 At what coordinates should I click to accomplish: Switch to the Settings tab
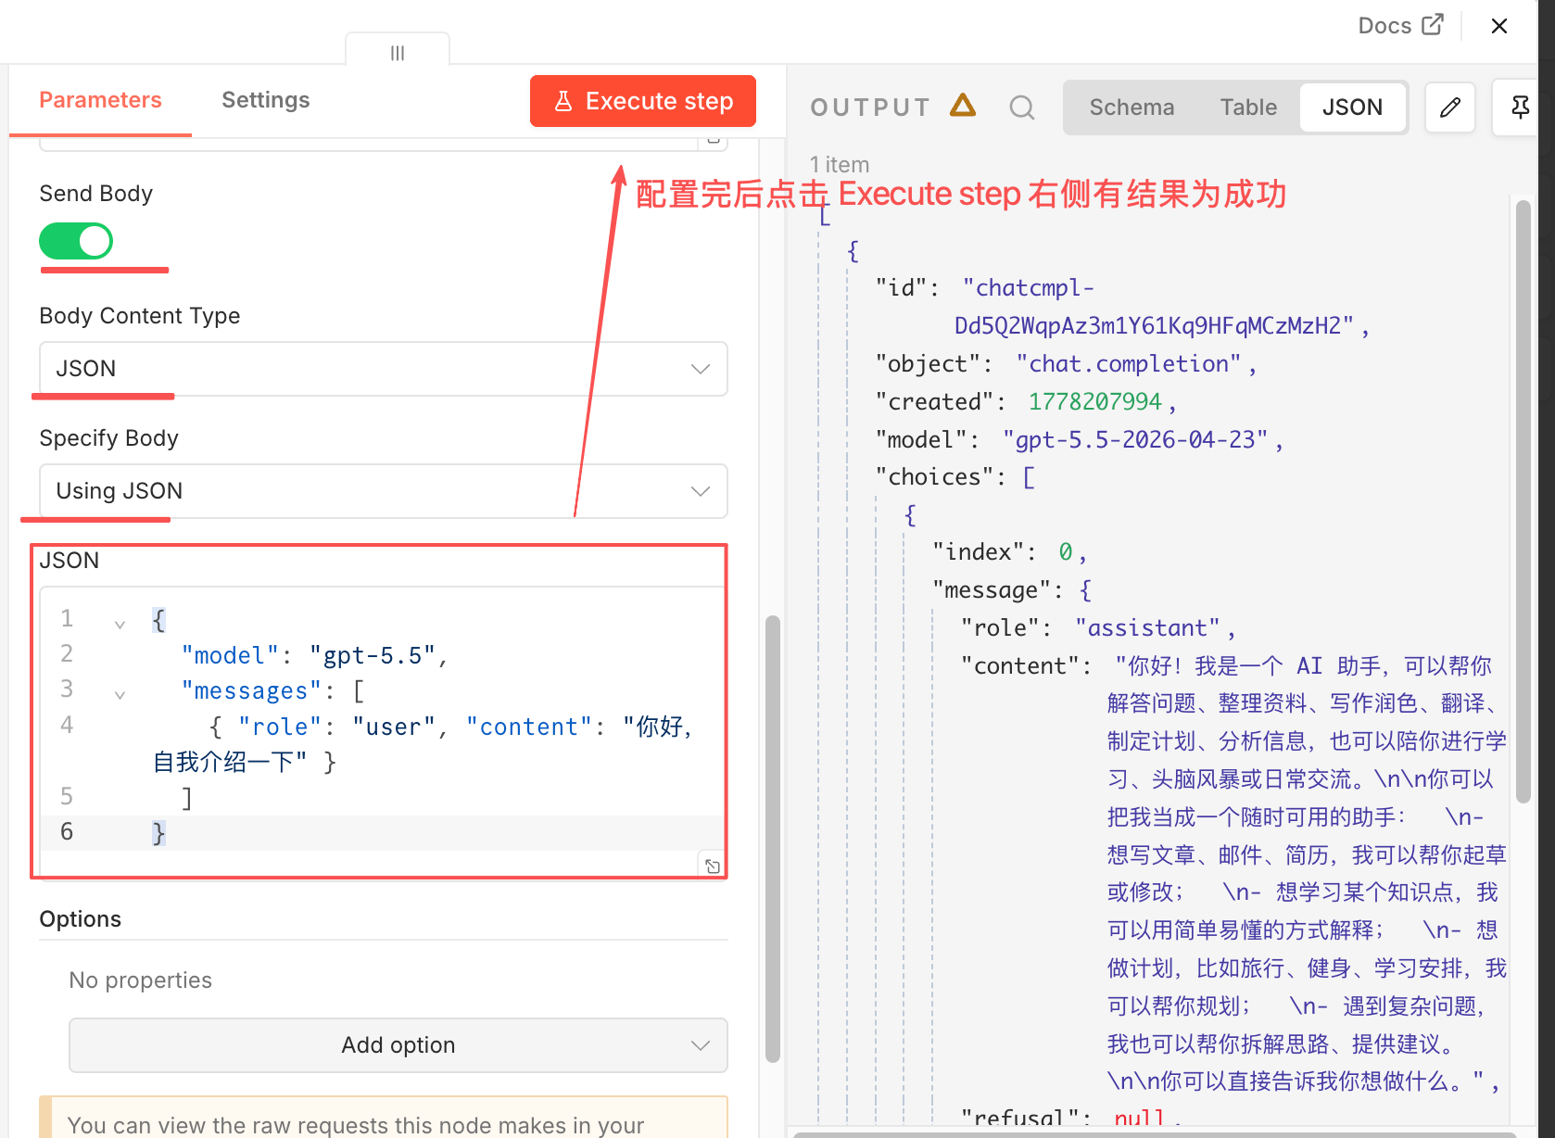point(266,100)
